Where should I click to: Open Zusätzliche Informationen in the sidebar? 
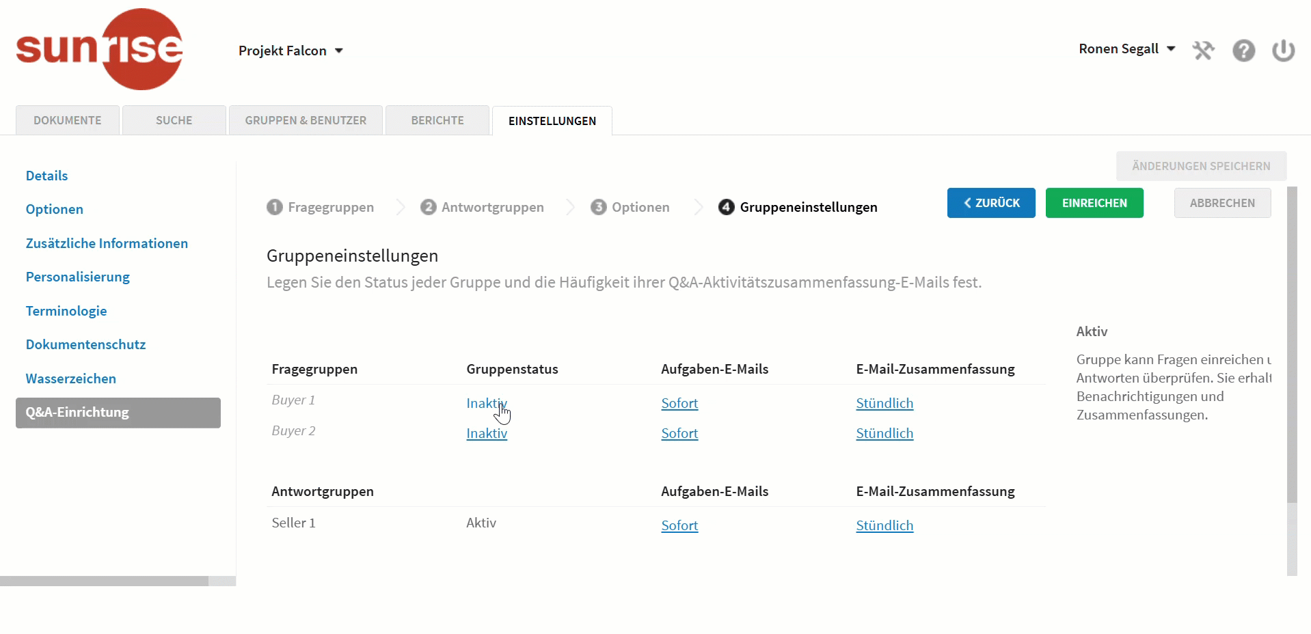pos(107,243)
